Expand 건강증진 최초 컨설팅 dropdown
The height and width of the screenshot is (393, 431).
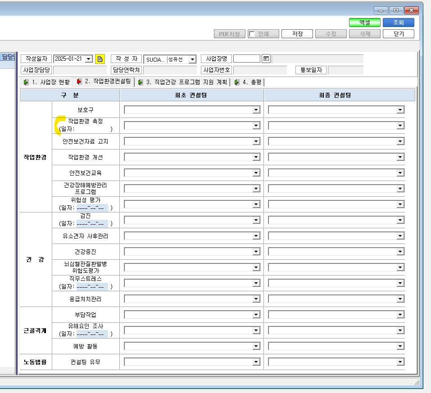(256, 252)
